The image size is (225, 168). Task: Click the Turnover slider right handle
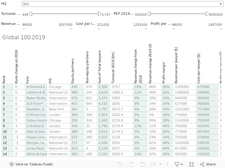pyautogui.click(x=99, y=14)
